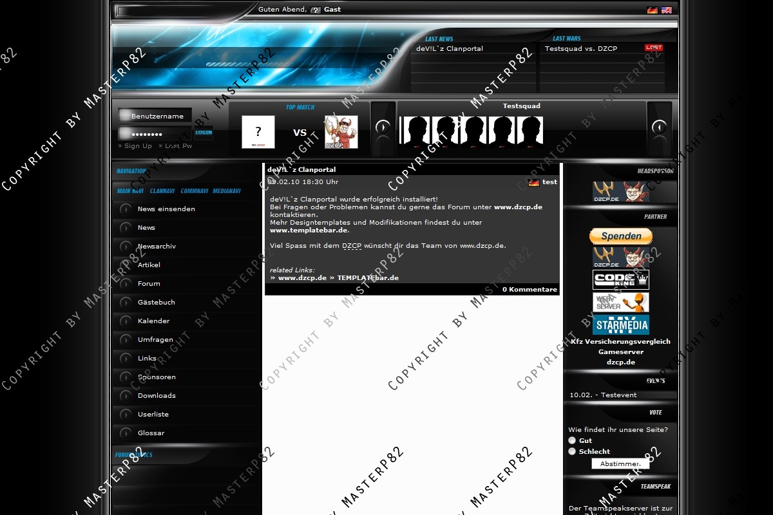Open the 'Testsquad' squad title link
Viewport: 773px width, 515px height.
522,106
